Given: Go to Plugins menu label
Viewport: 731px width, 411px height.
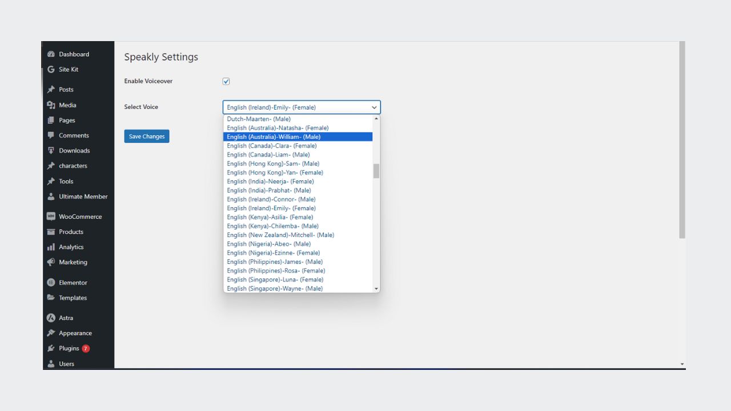Looking at the screenshot, I should 69,348.
